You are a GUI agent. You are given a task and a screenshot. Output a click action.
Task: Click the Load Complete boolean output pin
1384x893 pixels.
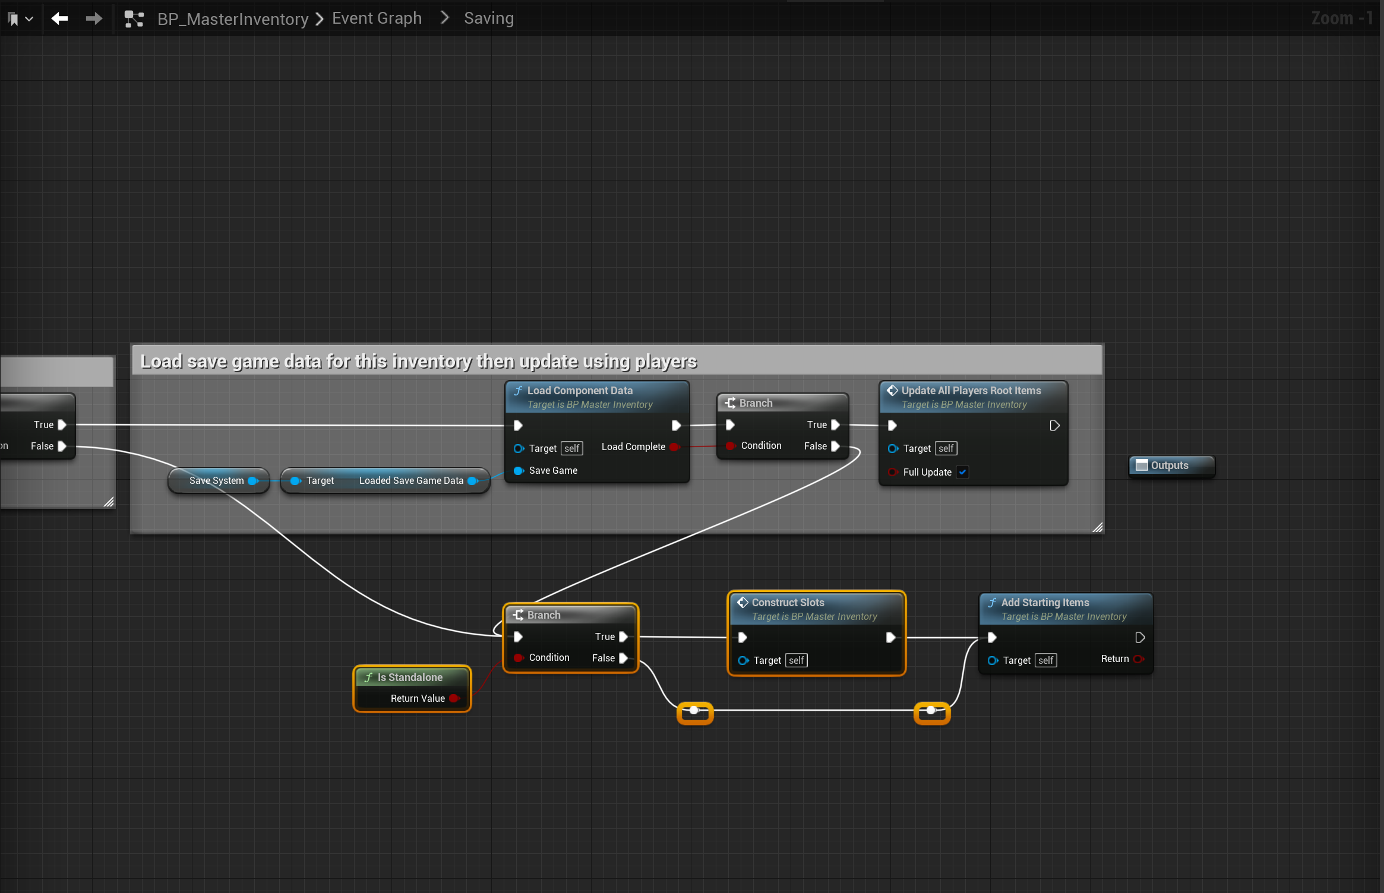click(x=675, y=446)
